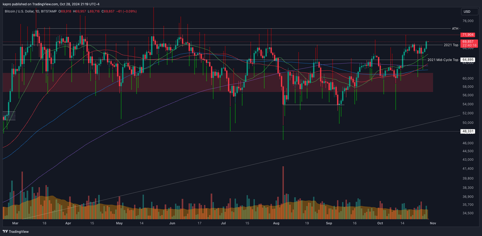Viewport: 482px width, 236px height.
Task: Click the 46,000 price axis label
Action: [467, 143]
